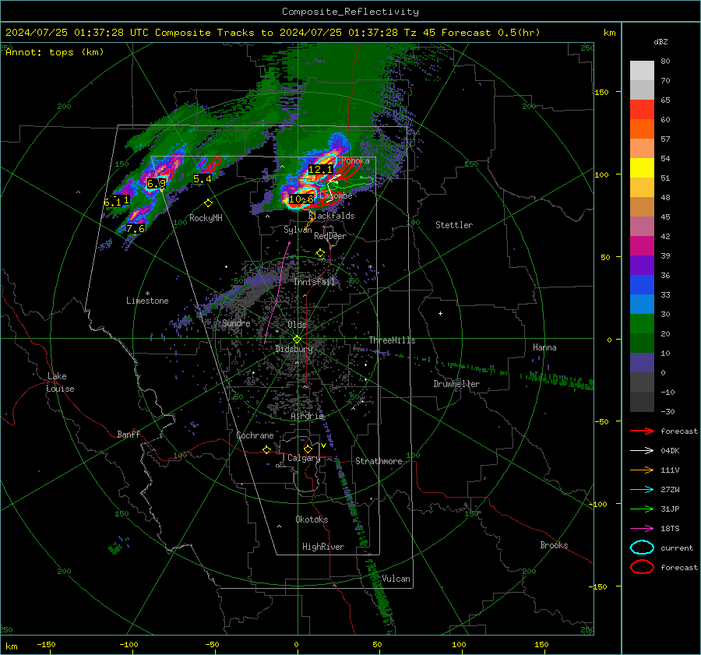
Task: Click the Cochrane town label
Action: point(255,435)
